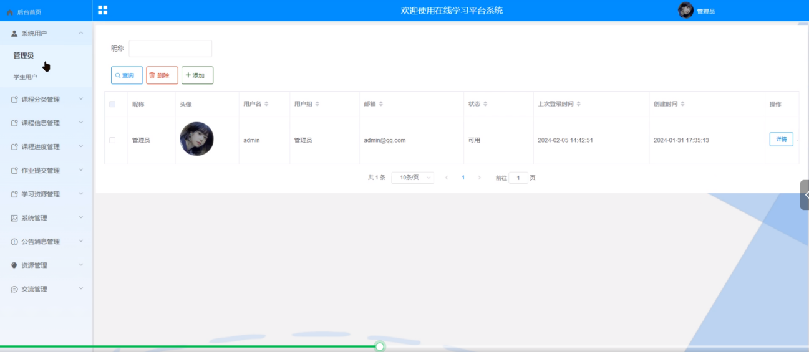Open the 系统管理 menu label
This screenshot has height=352, width=809.
34,218
